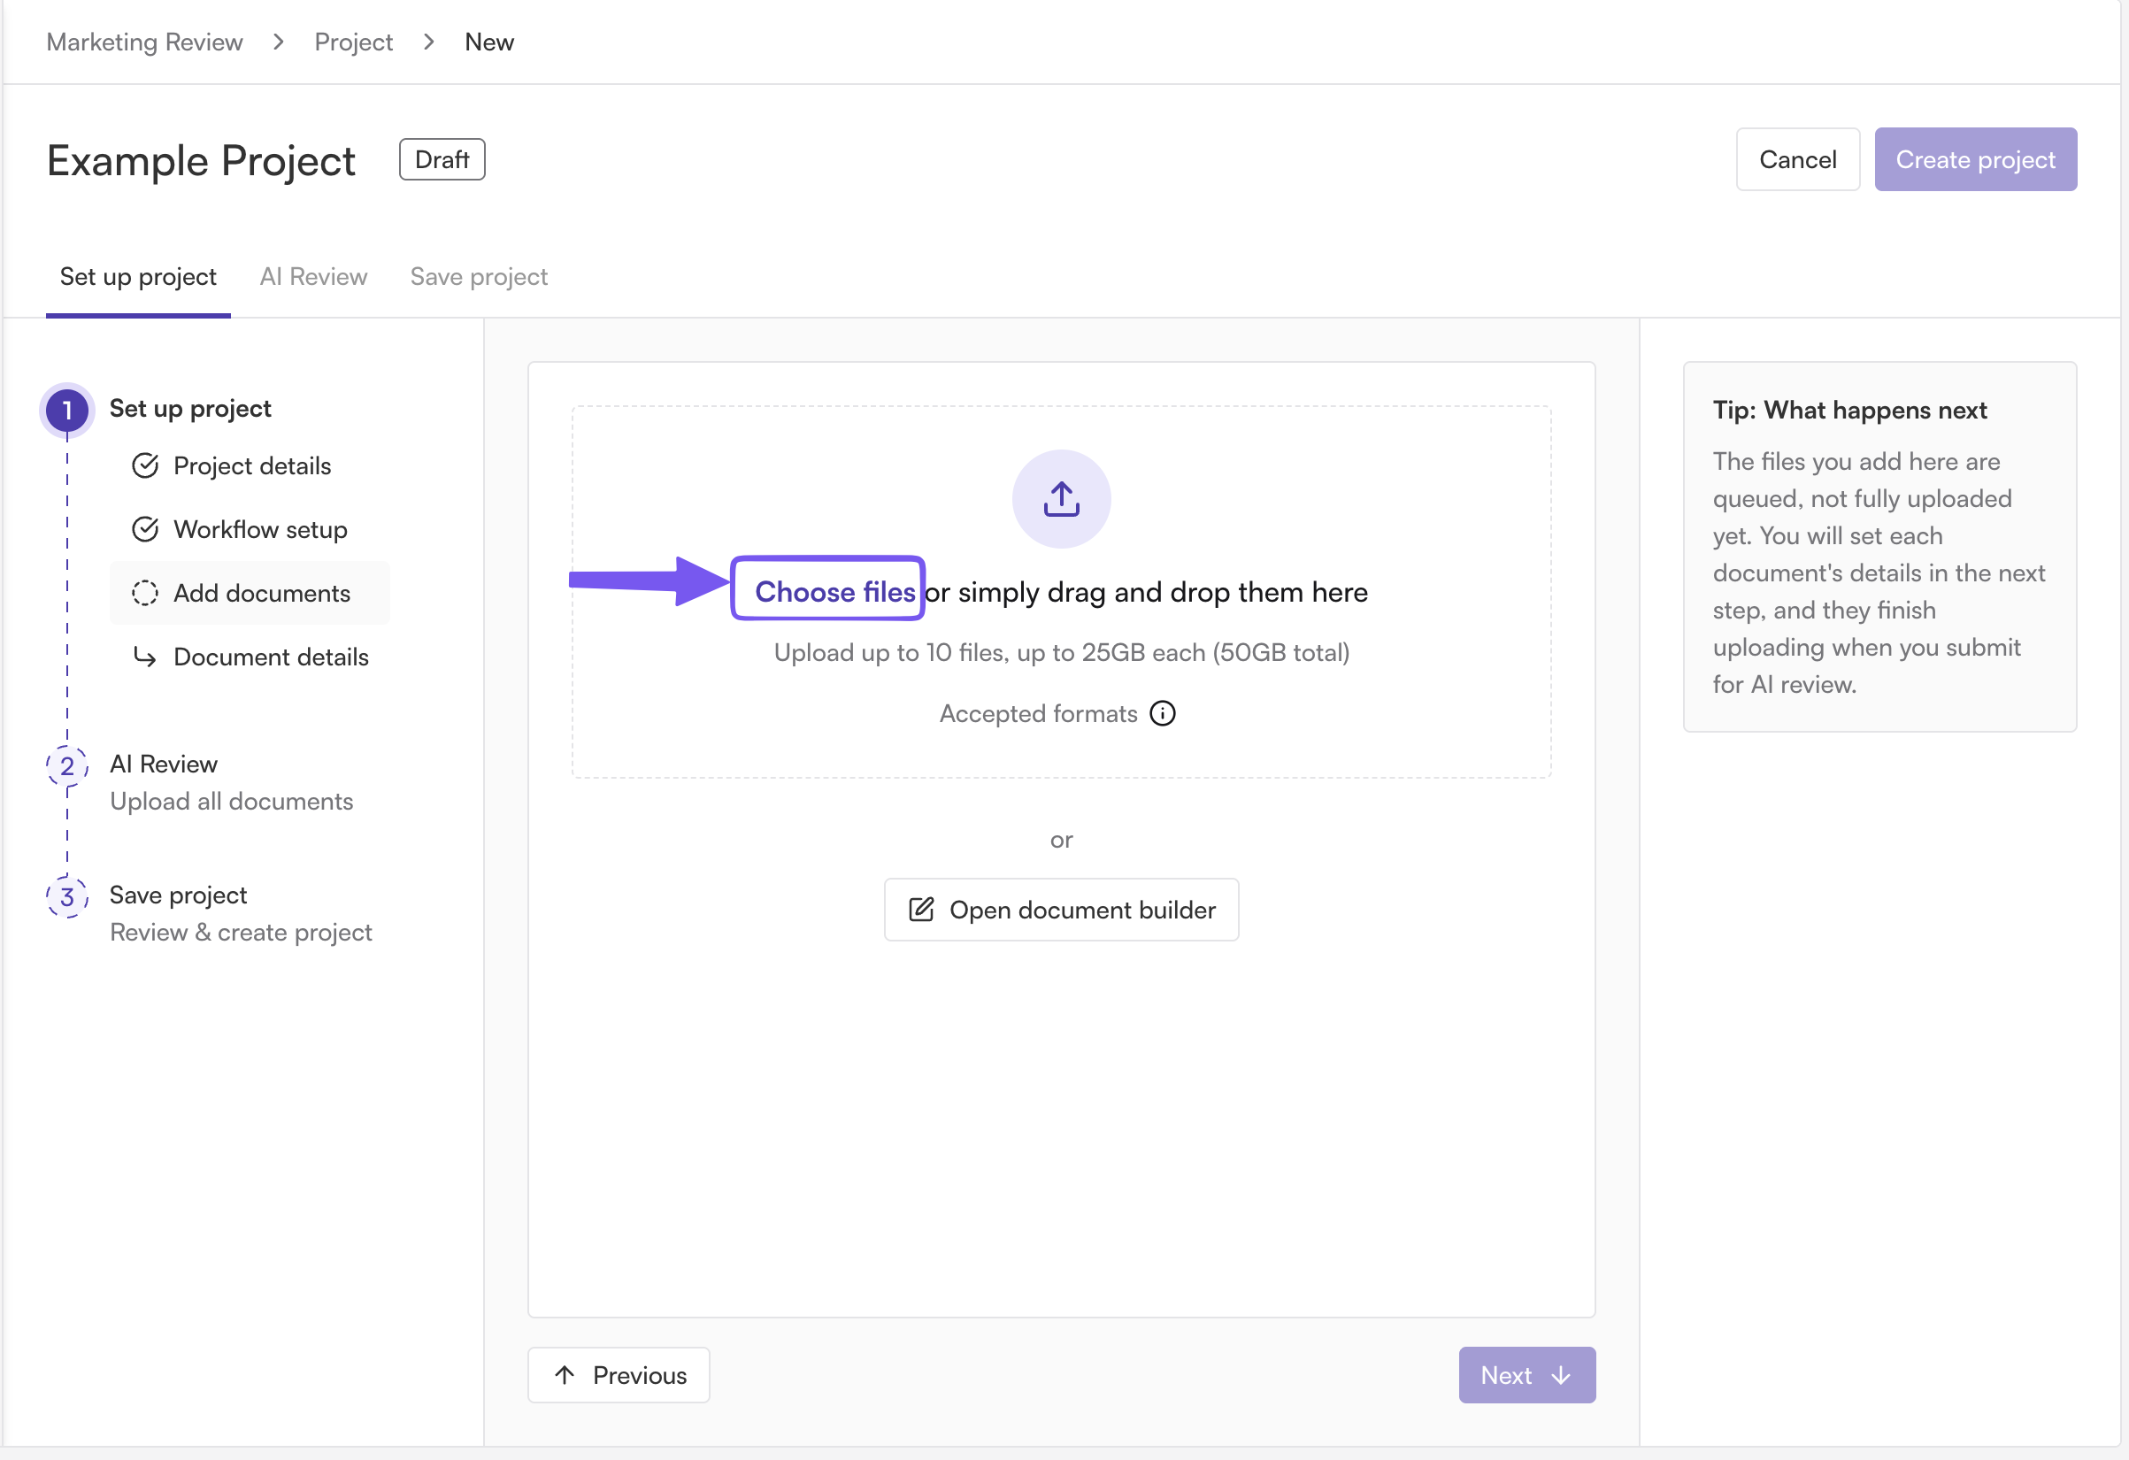Click the Project breadcrumb link

coord(353,42)
